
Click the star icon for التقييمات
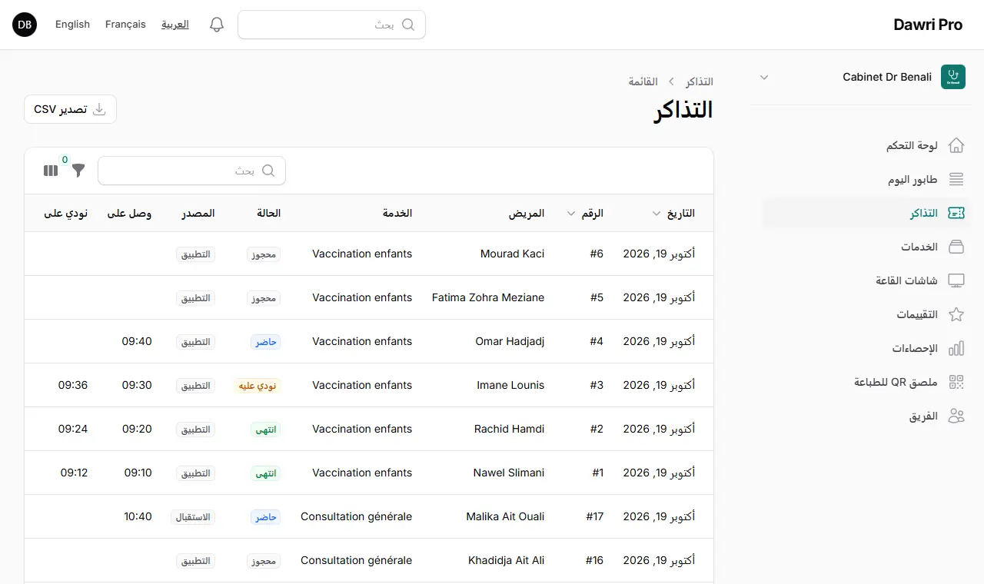[956, 314]
